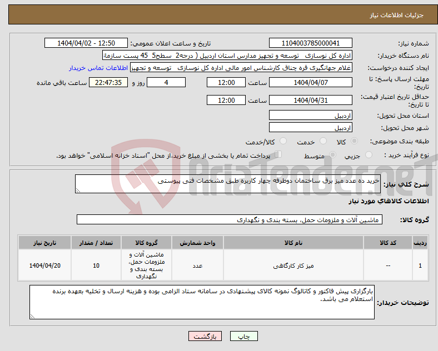Open اطلاعات تماس خریدار link
Viewport: 438px width, 351px height.
point(98,68)
